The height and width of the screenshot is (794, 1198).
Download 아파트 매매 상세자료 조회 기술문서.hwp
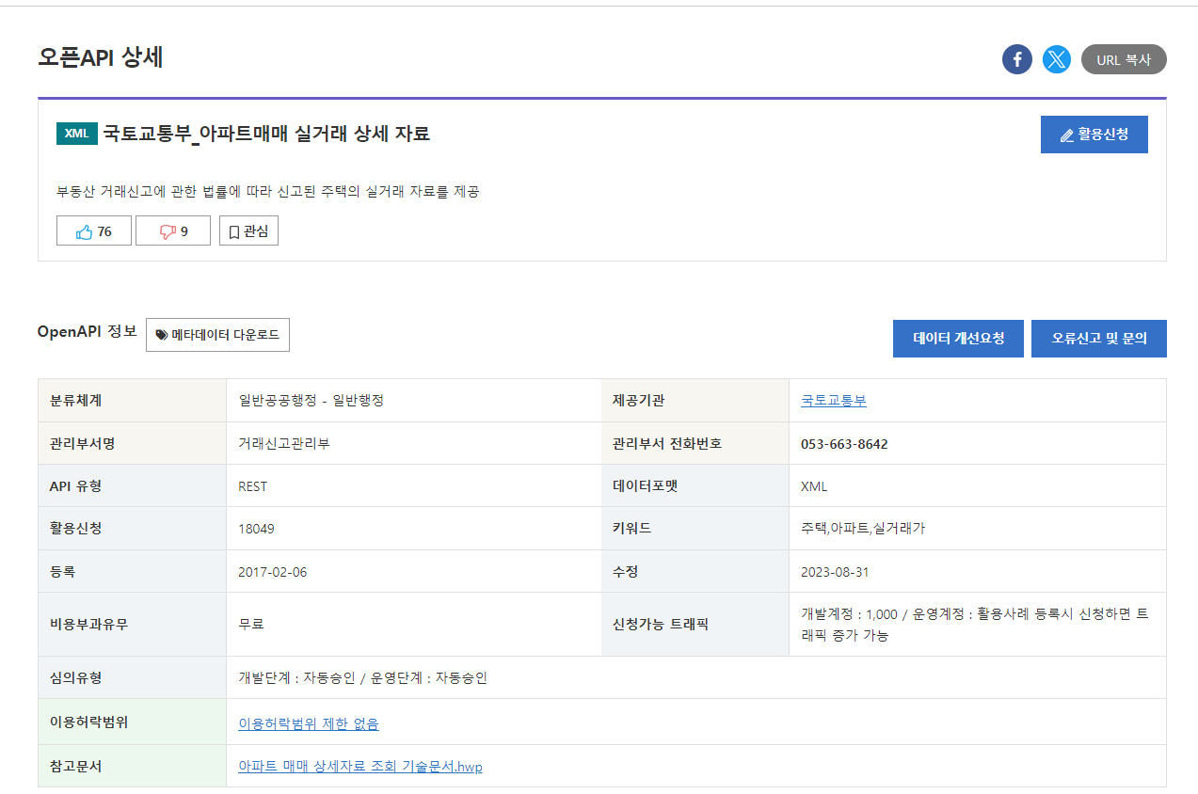click(360, 767)
